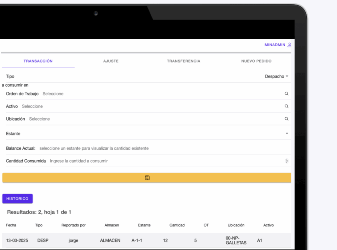Click the 00-NP-GALLETAS location cell
This screenshot has width=337, height=250.
[236, 240]
